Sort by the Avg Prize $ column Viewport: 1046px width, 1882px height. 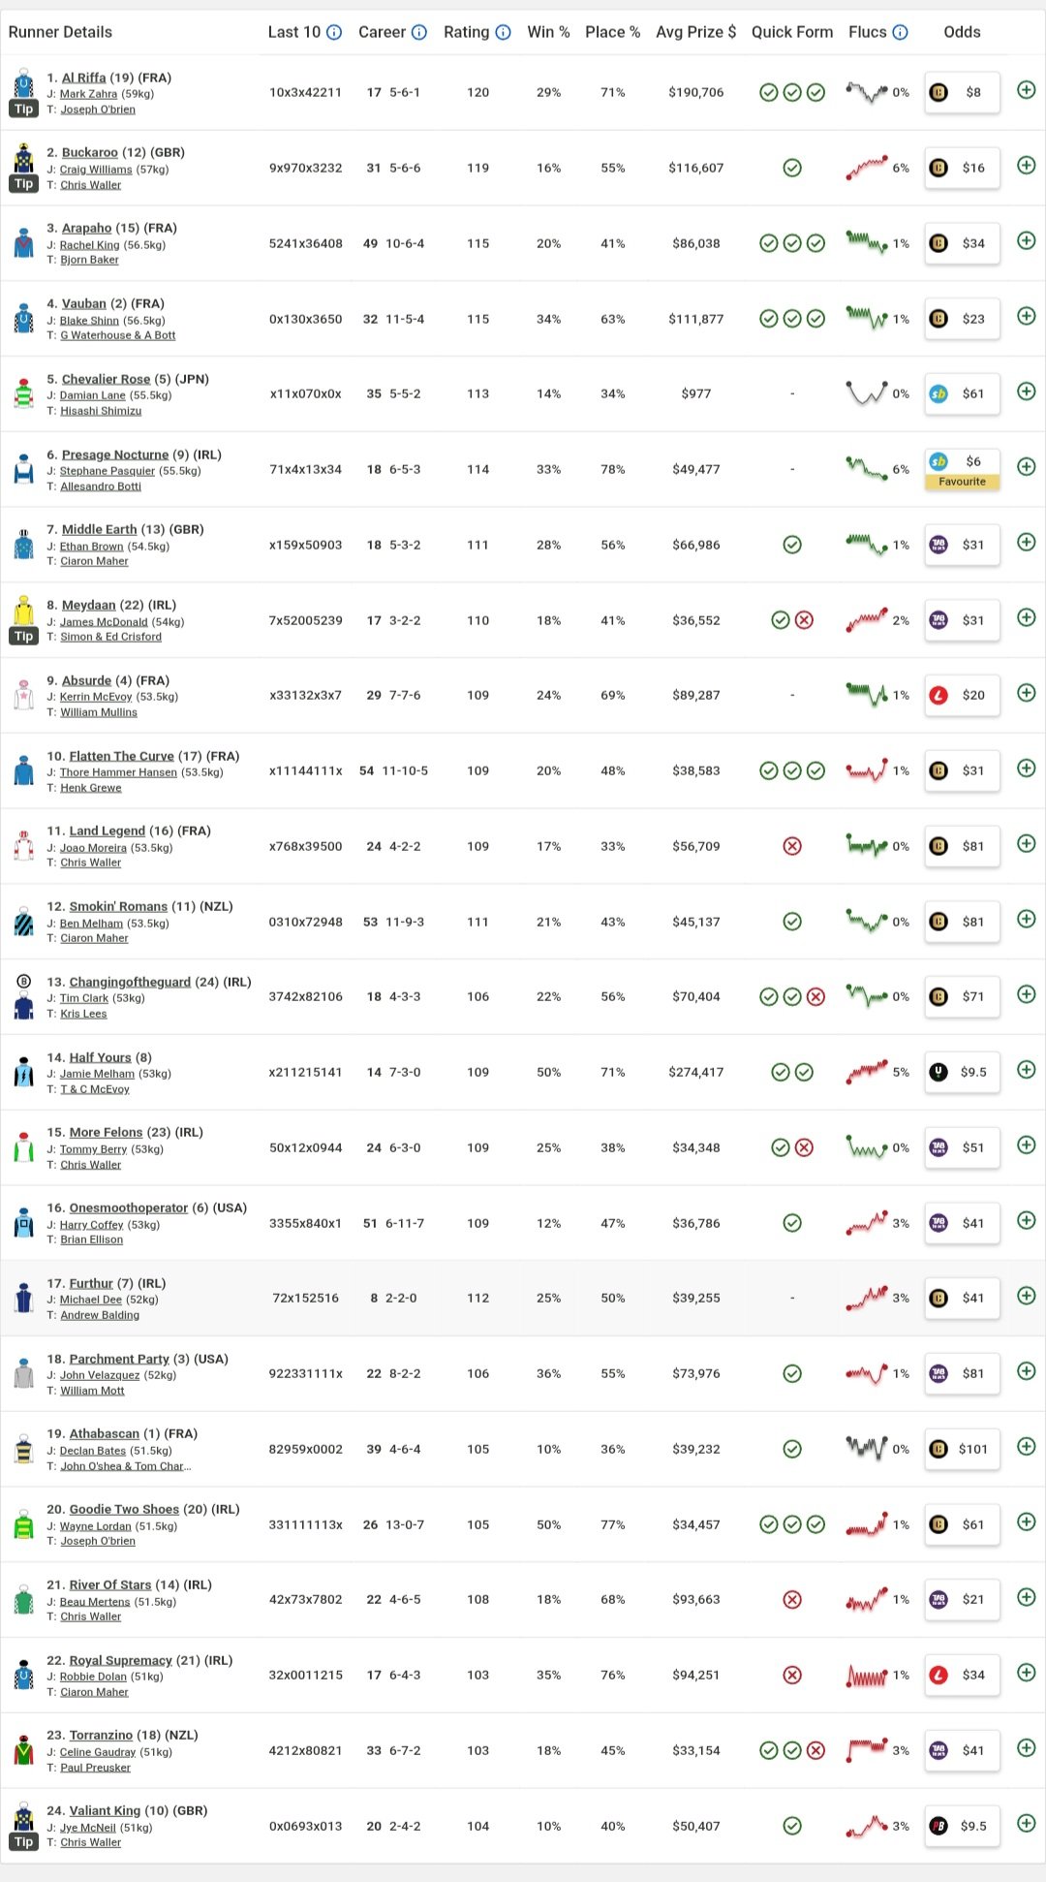coord(695,32)
